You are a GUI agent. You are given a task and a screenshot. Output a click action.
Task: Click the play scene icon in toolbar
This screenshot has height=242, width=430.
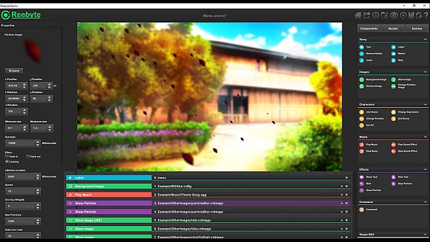pyautogui.click(x=403, y=15)
